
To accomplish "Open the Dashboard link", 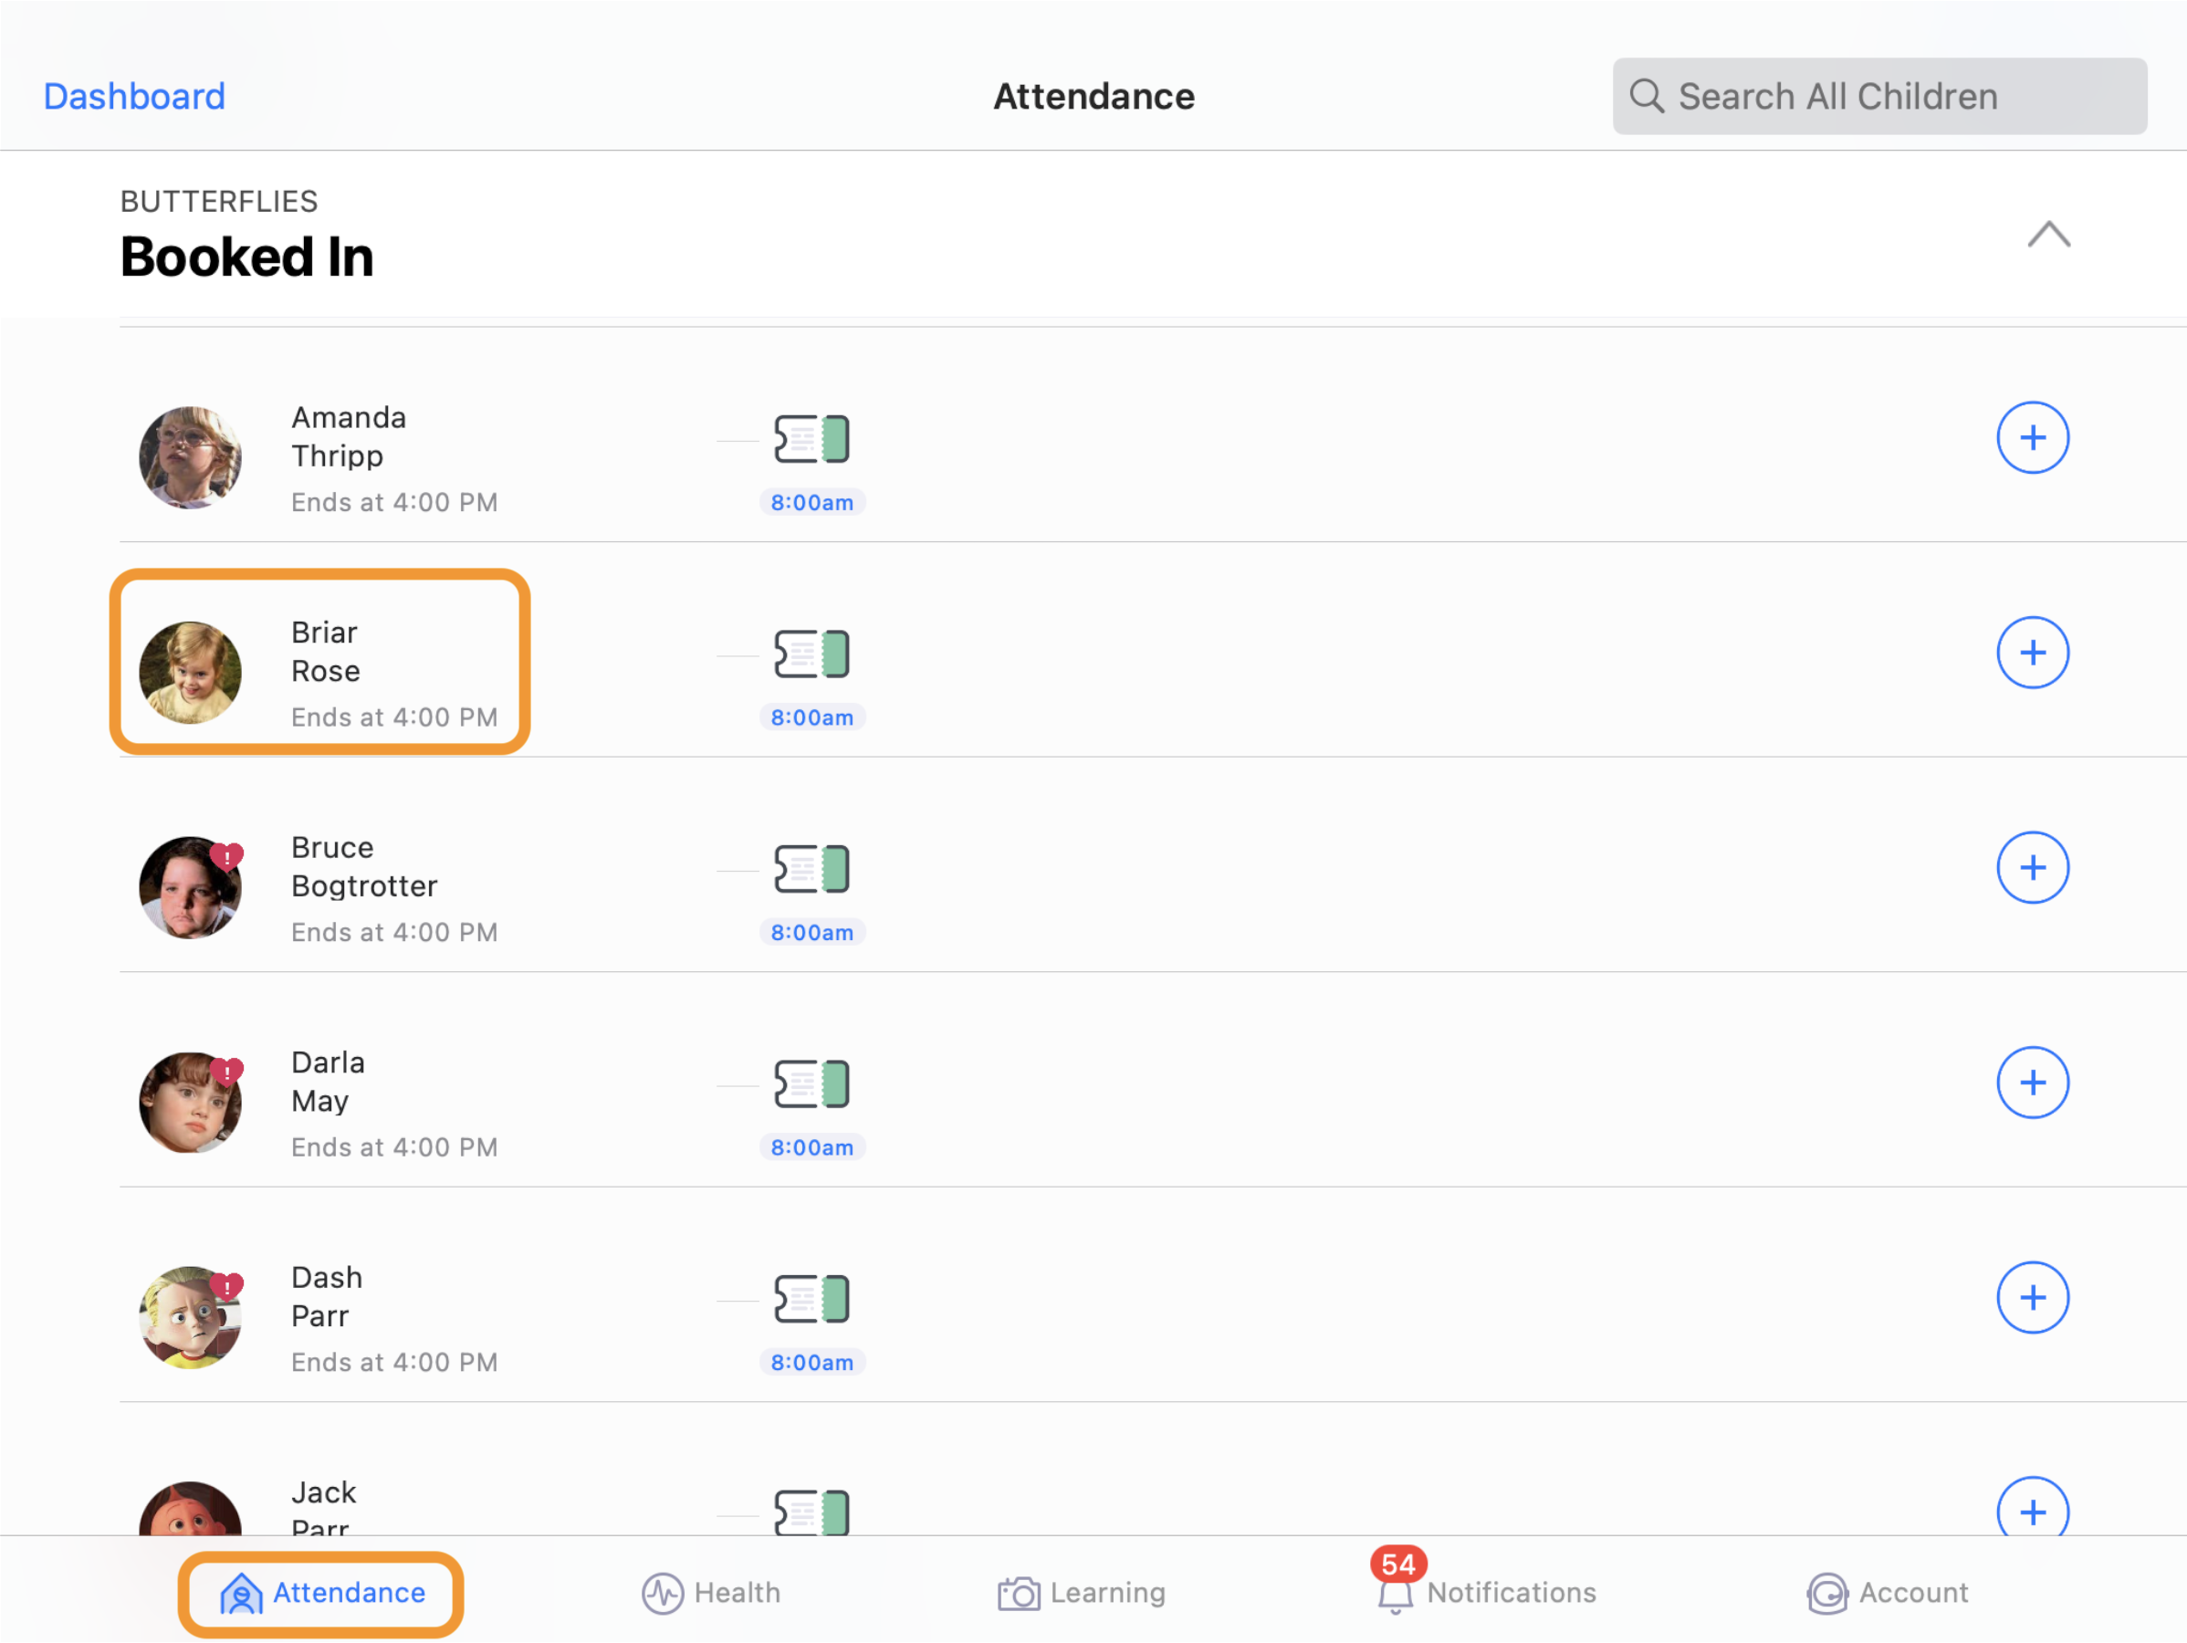I will click(134, 96).
